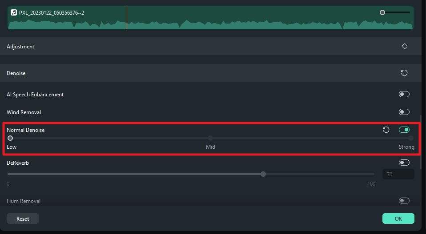
Task: Click the DeReverb value field showing 70
Action: pyautogui.click(x=398, y=174)
